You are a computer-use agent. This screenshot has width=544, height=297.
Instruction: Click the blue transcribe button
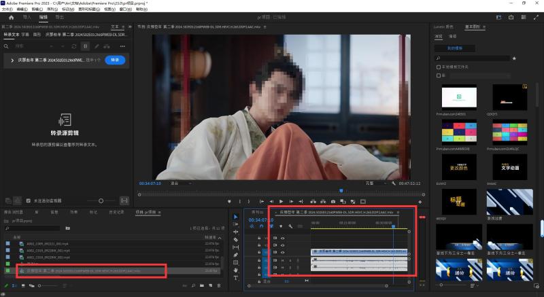click(115, 60)
